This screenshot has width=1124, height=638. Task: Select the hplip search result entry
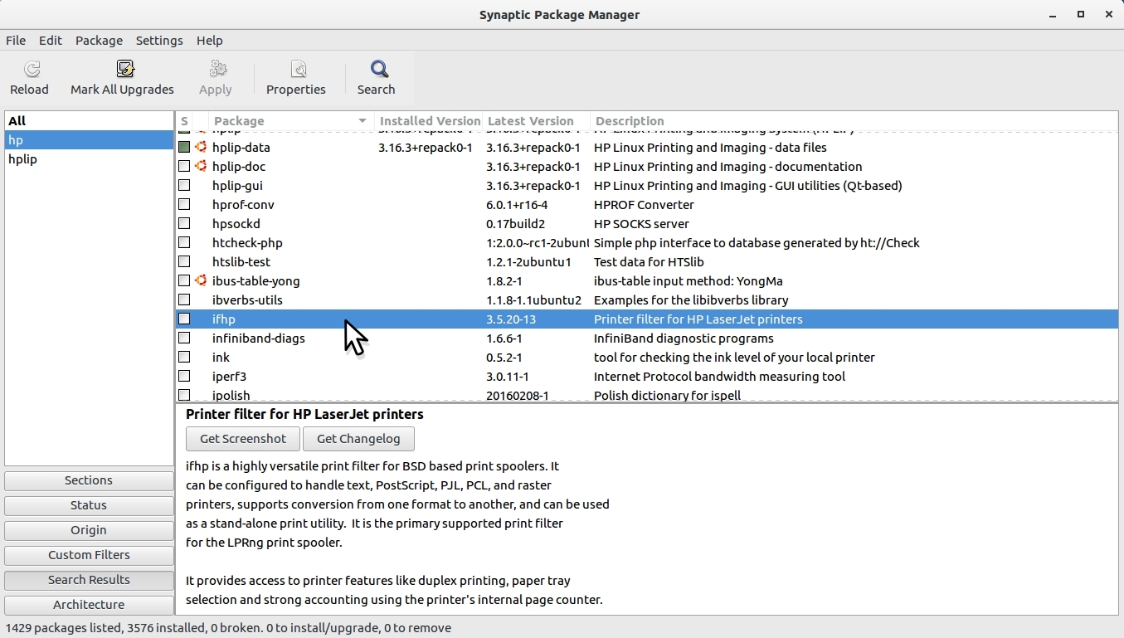pos(22,159)
